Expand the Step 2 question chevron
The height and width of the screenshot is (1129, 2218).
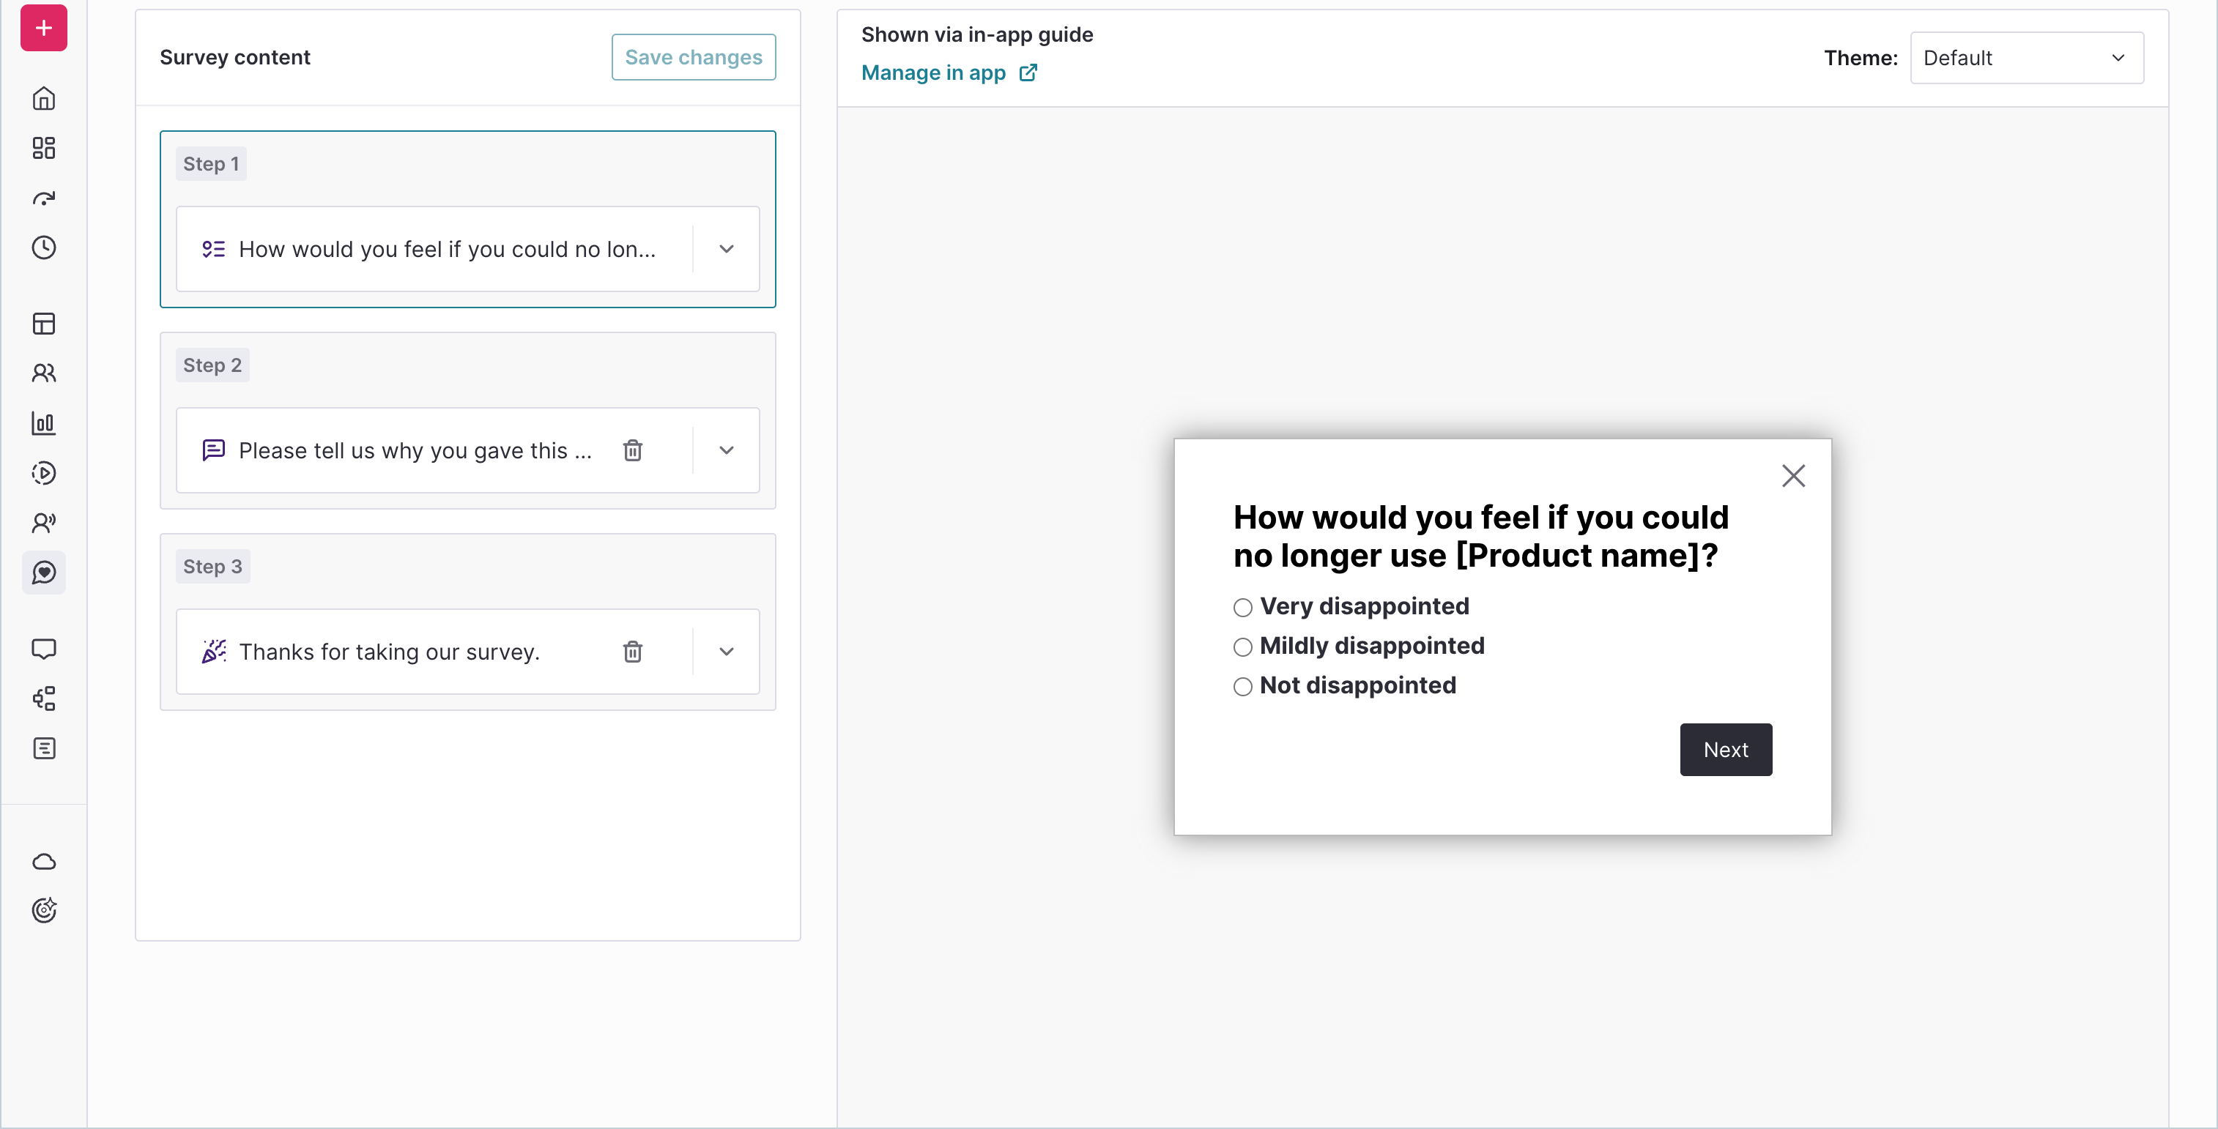pos(727,450)
